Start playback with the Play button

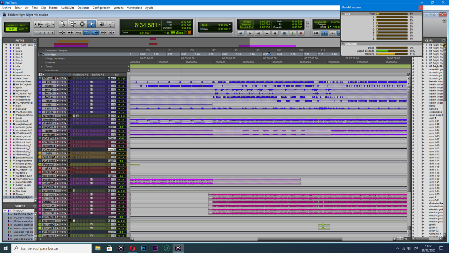293,33
